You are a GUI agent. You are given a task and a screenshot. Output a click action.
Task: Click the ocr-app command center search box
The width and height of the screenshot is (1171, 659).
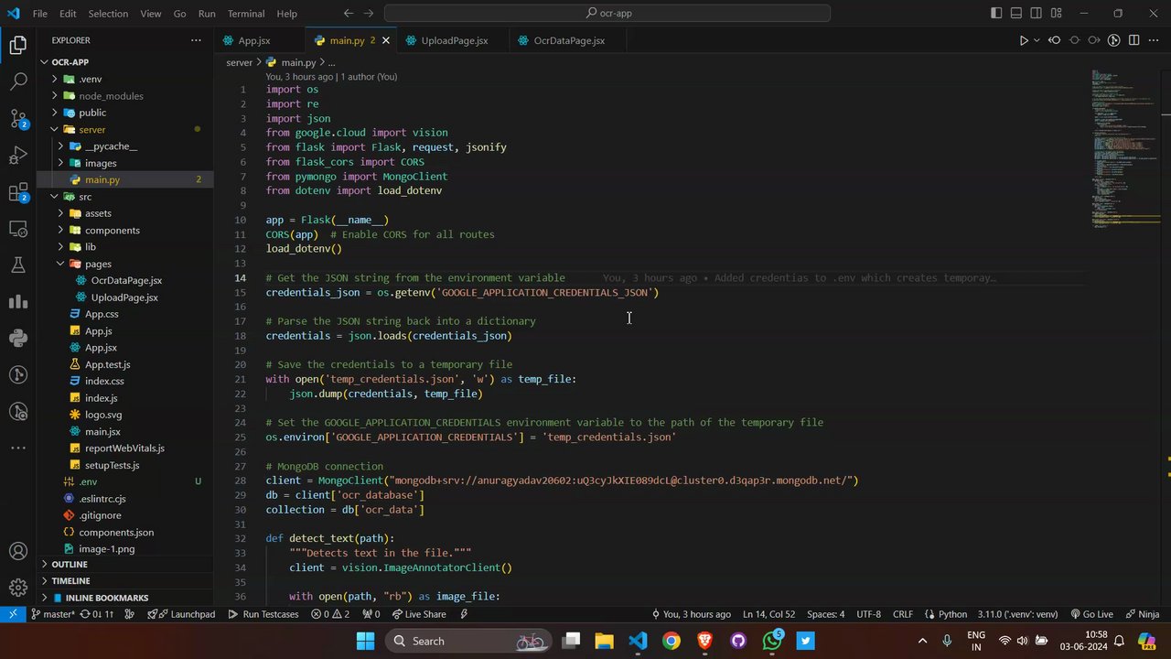point(607,14)
